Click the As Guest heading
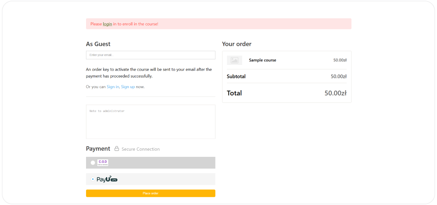Screen dimensions: 437x205 pyautogui.click(x=98, y=44)
